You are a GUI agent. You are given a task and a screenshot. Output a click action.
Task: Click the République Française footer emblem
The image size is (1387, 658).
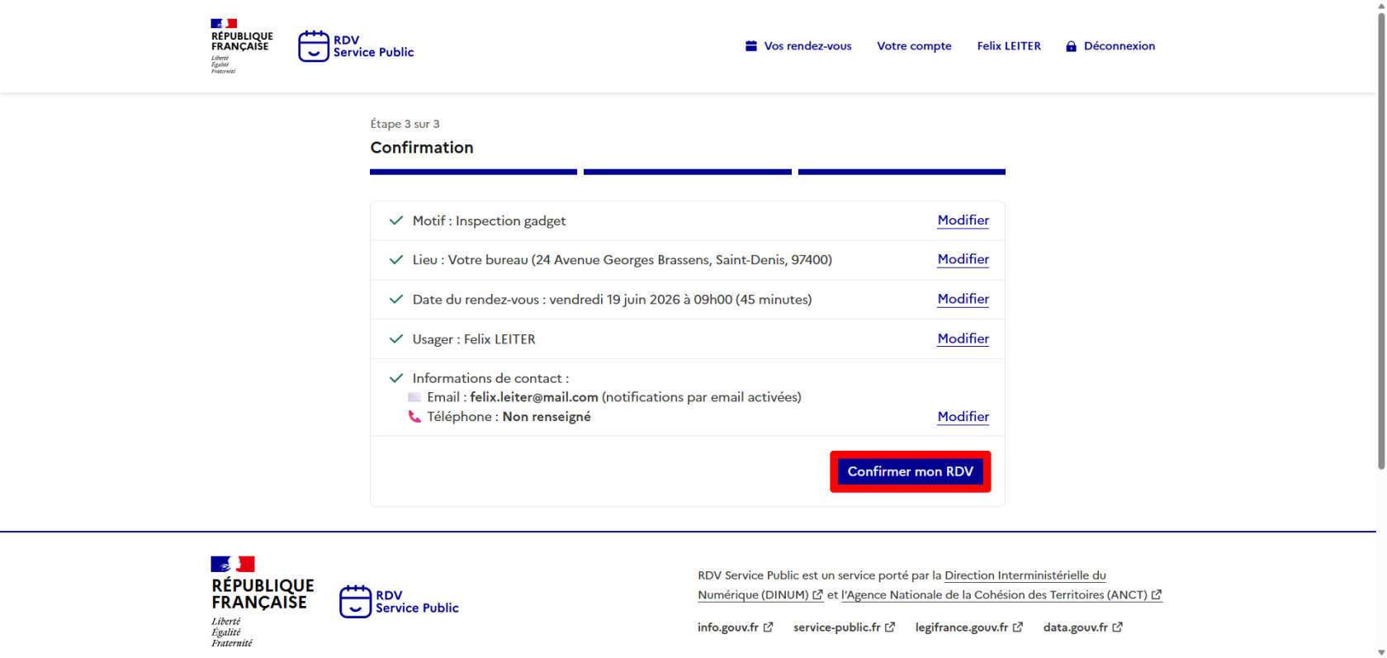click(x=262, y=602)
